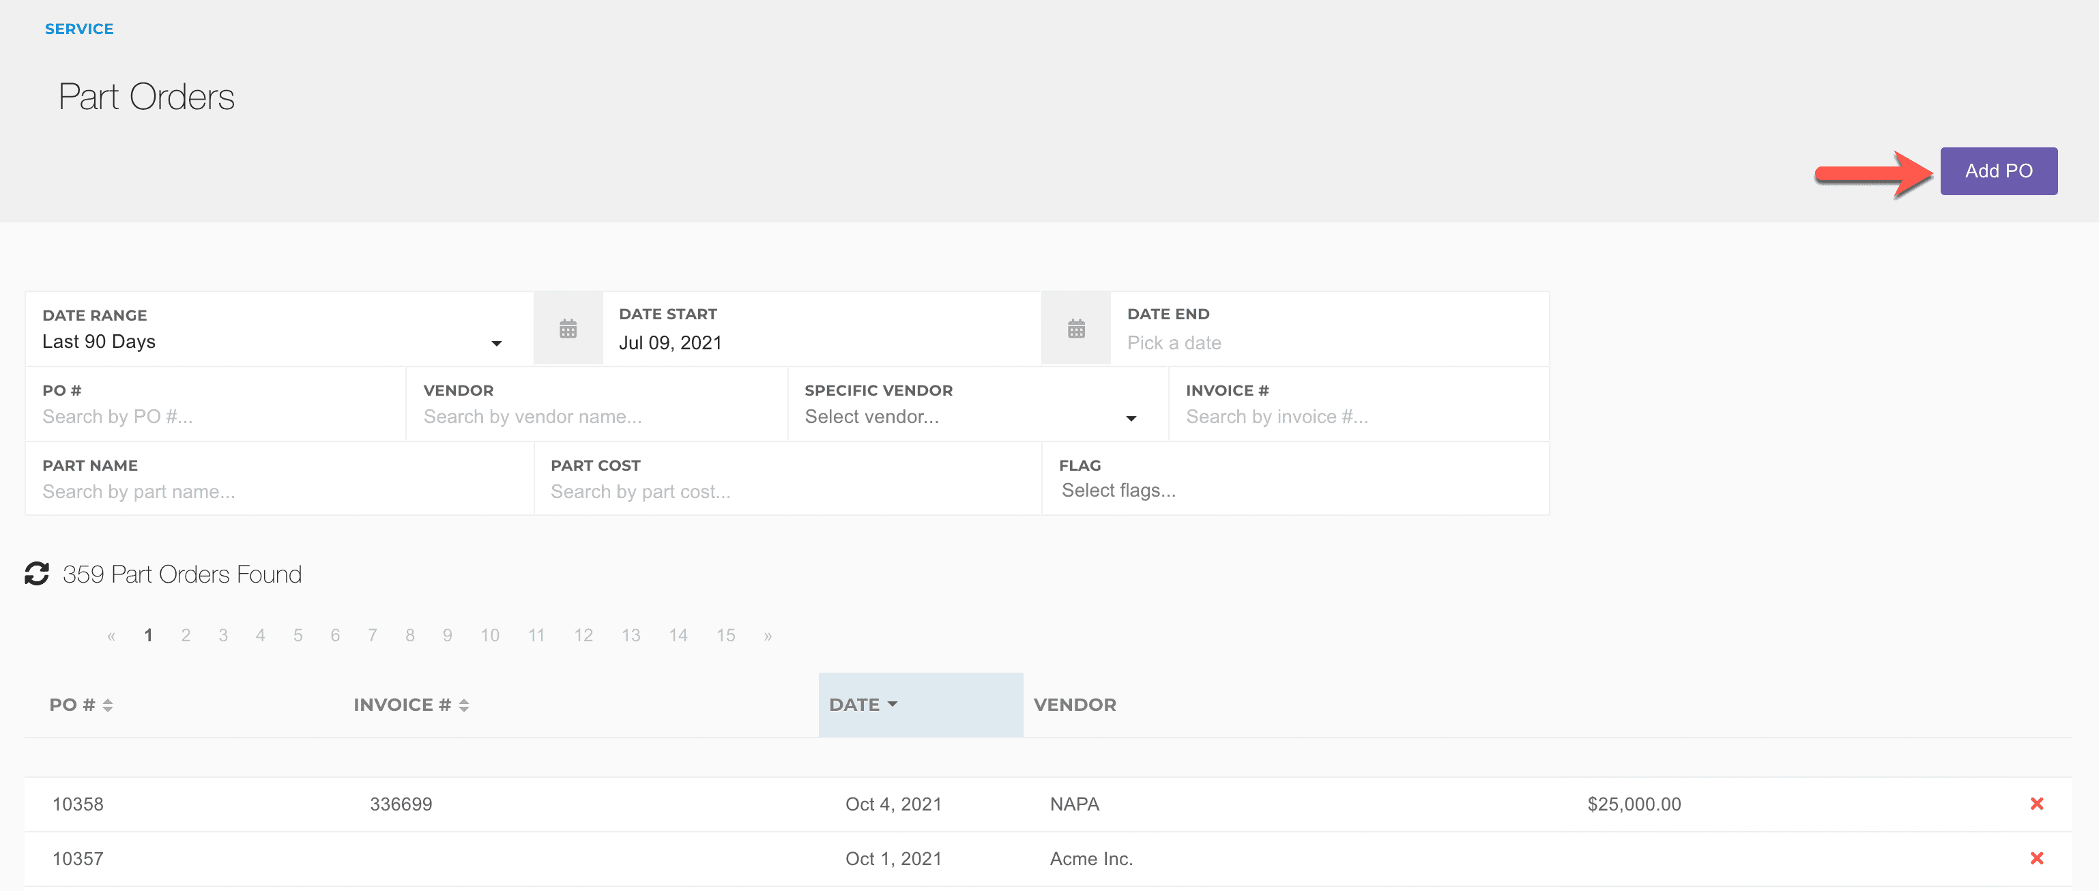Open the Date Start calendar icon
The image size is (2099, 891).
[568, 329]
